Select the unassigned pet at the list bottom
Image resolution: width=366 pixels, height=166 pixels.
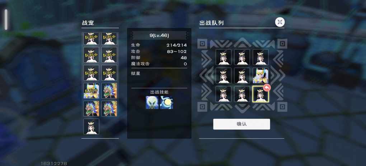point(91,126)
